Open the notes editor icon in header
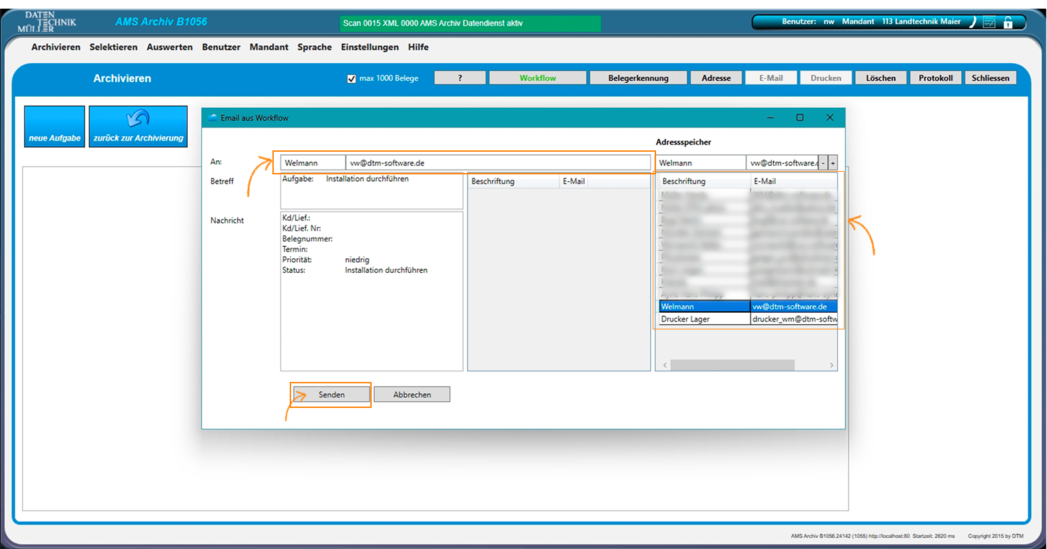This screenshot has width=1047, height=549. tap(990, 23)
